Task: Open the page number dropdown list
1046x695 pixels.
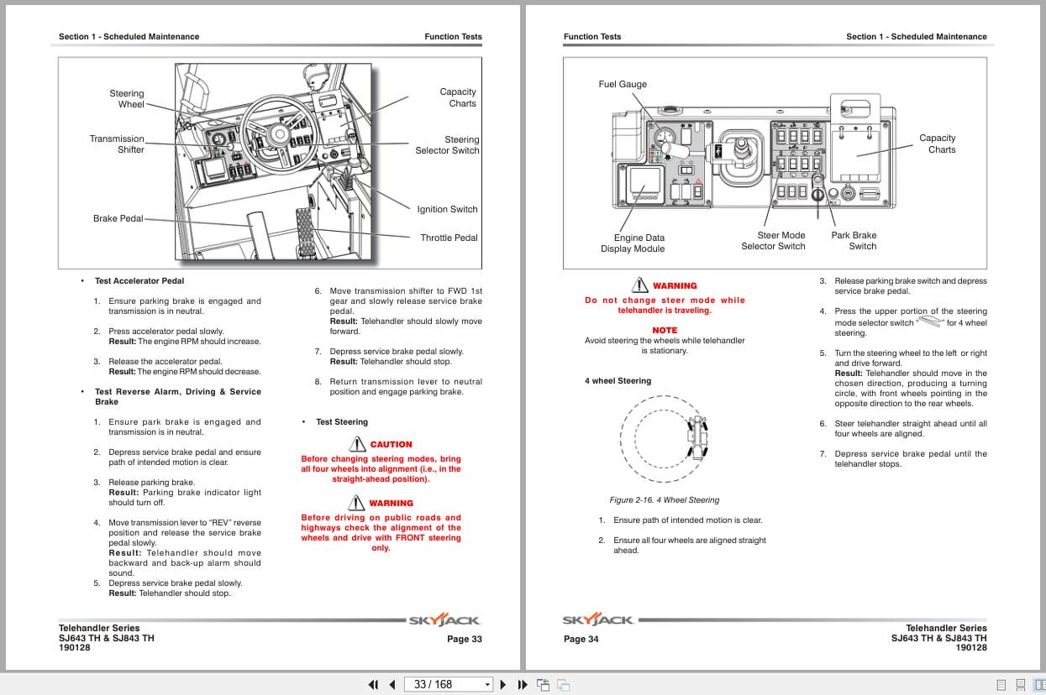Action: point(486,684)
